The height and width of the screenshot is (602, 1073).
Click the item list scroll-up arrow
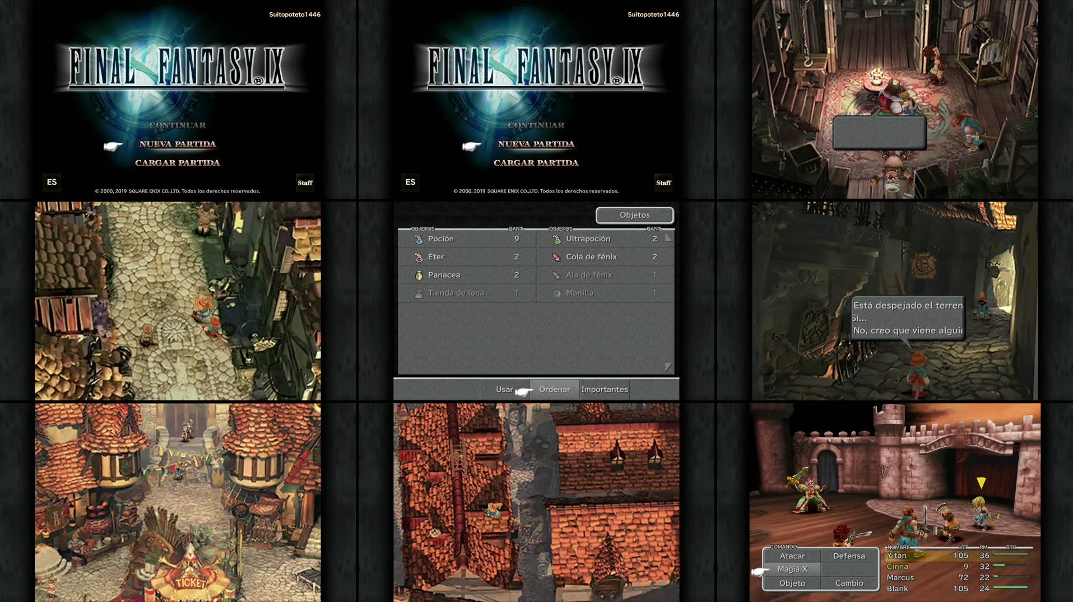pyautogui.click(x=668, y=238)
